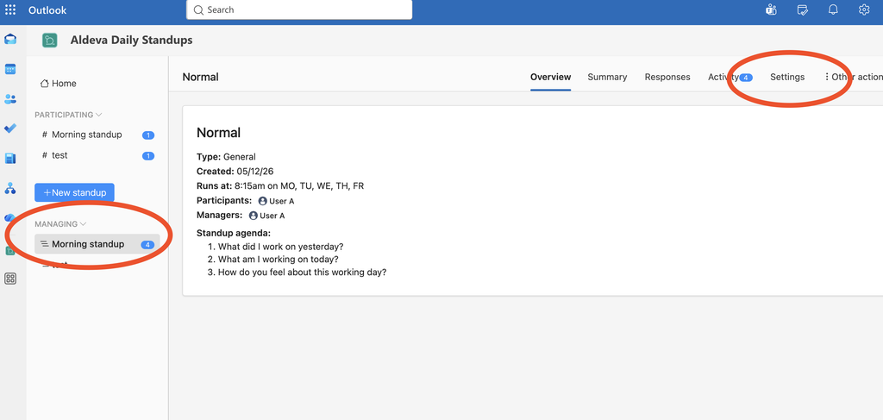The image size is (883, 420).
Task: Open the Settings tab
Action: point(787,77)
